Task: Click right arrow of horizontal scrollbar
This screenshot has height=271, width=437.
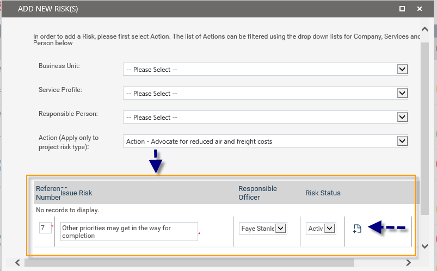Action: pos(416,262)
